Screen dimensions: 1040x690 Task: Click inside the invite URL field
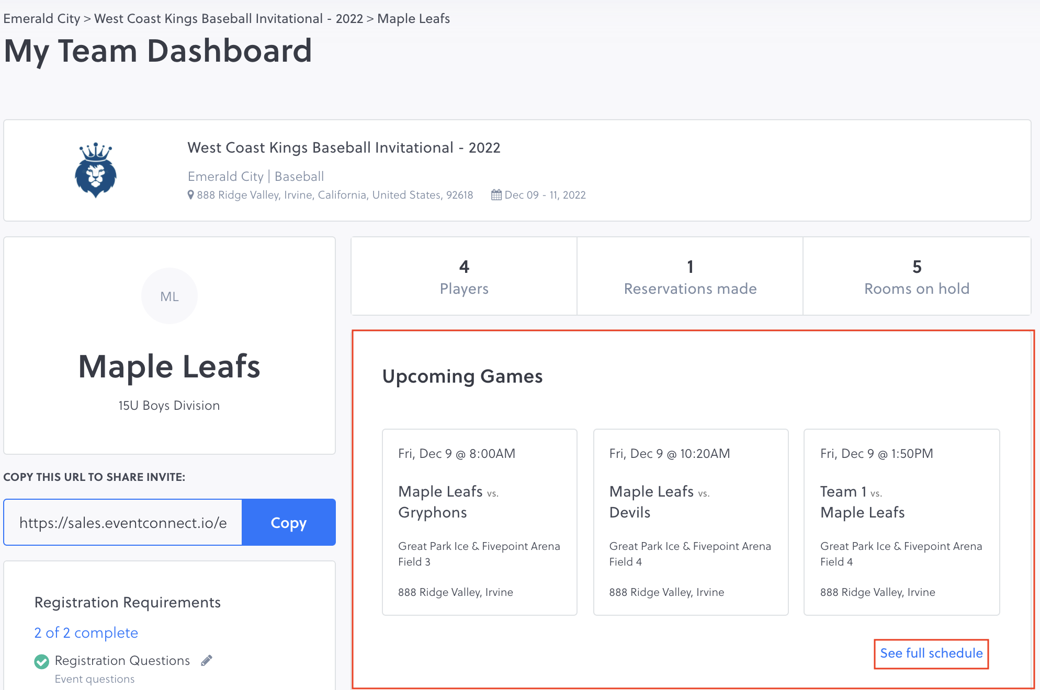tap(123, 523)
